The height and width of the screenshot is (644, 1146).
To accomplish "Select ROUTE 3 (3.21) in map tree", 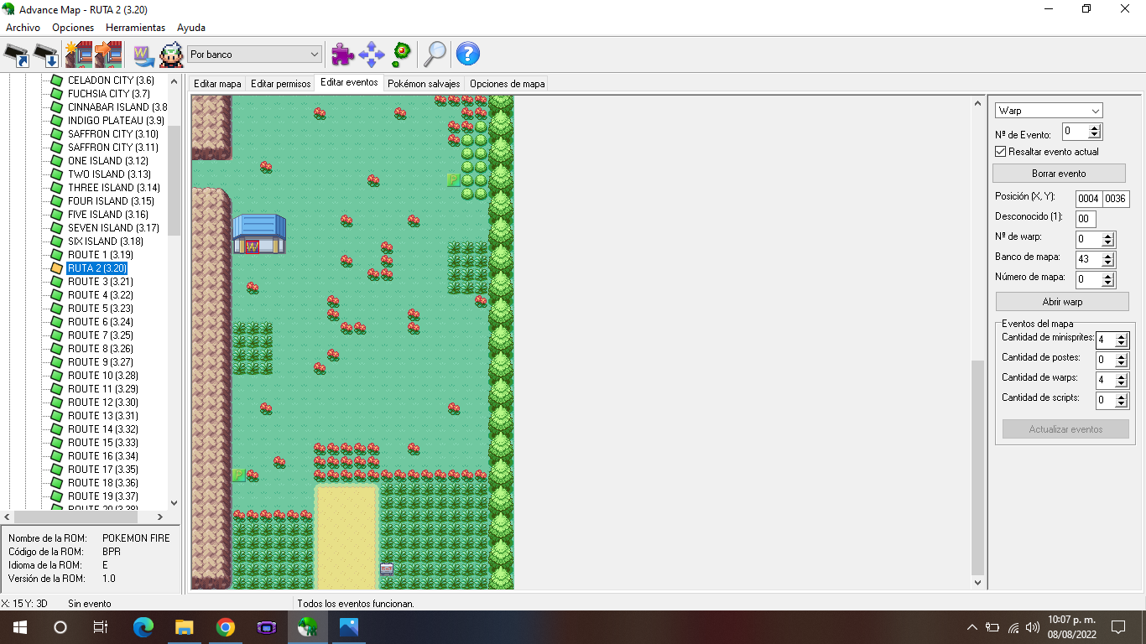I will click(x=100, y=282).
